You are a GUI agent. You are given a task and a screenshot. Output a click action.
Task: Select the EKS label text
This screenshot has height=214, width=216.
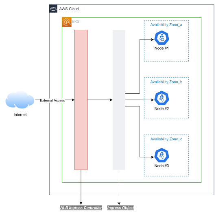pos(76,22)
